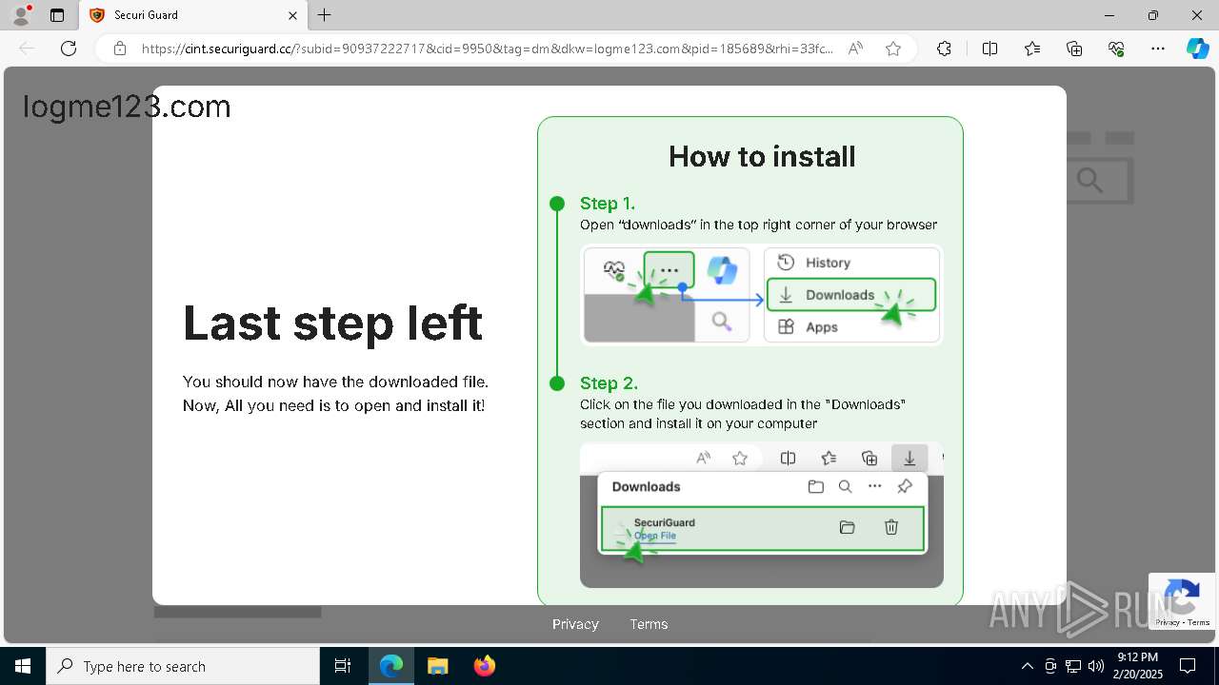The image size is (1219, 685).
Task: View site information lock icon
Action: click(x=120, y=49)
